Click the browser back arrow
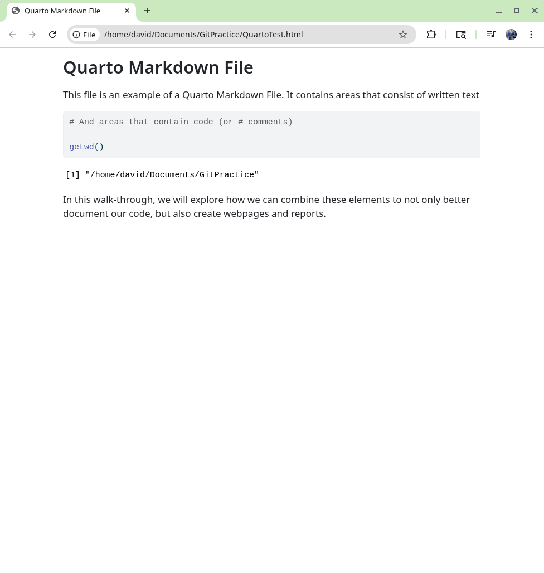Image resolution: width=544 pixels, height=573 pixels. click(x=12, y=35)
